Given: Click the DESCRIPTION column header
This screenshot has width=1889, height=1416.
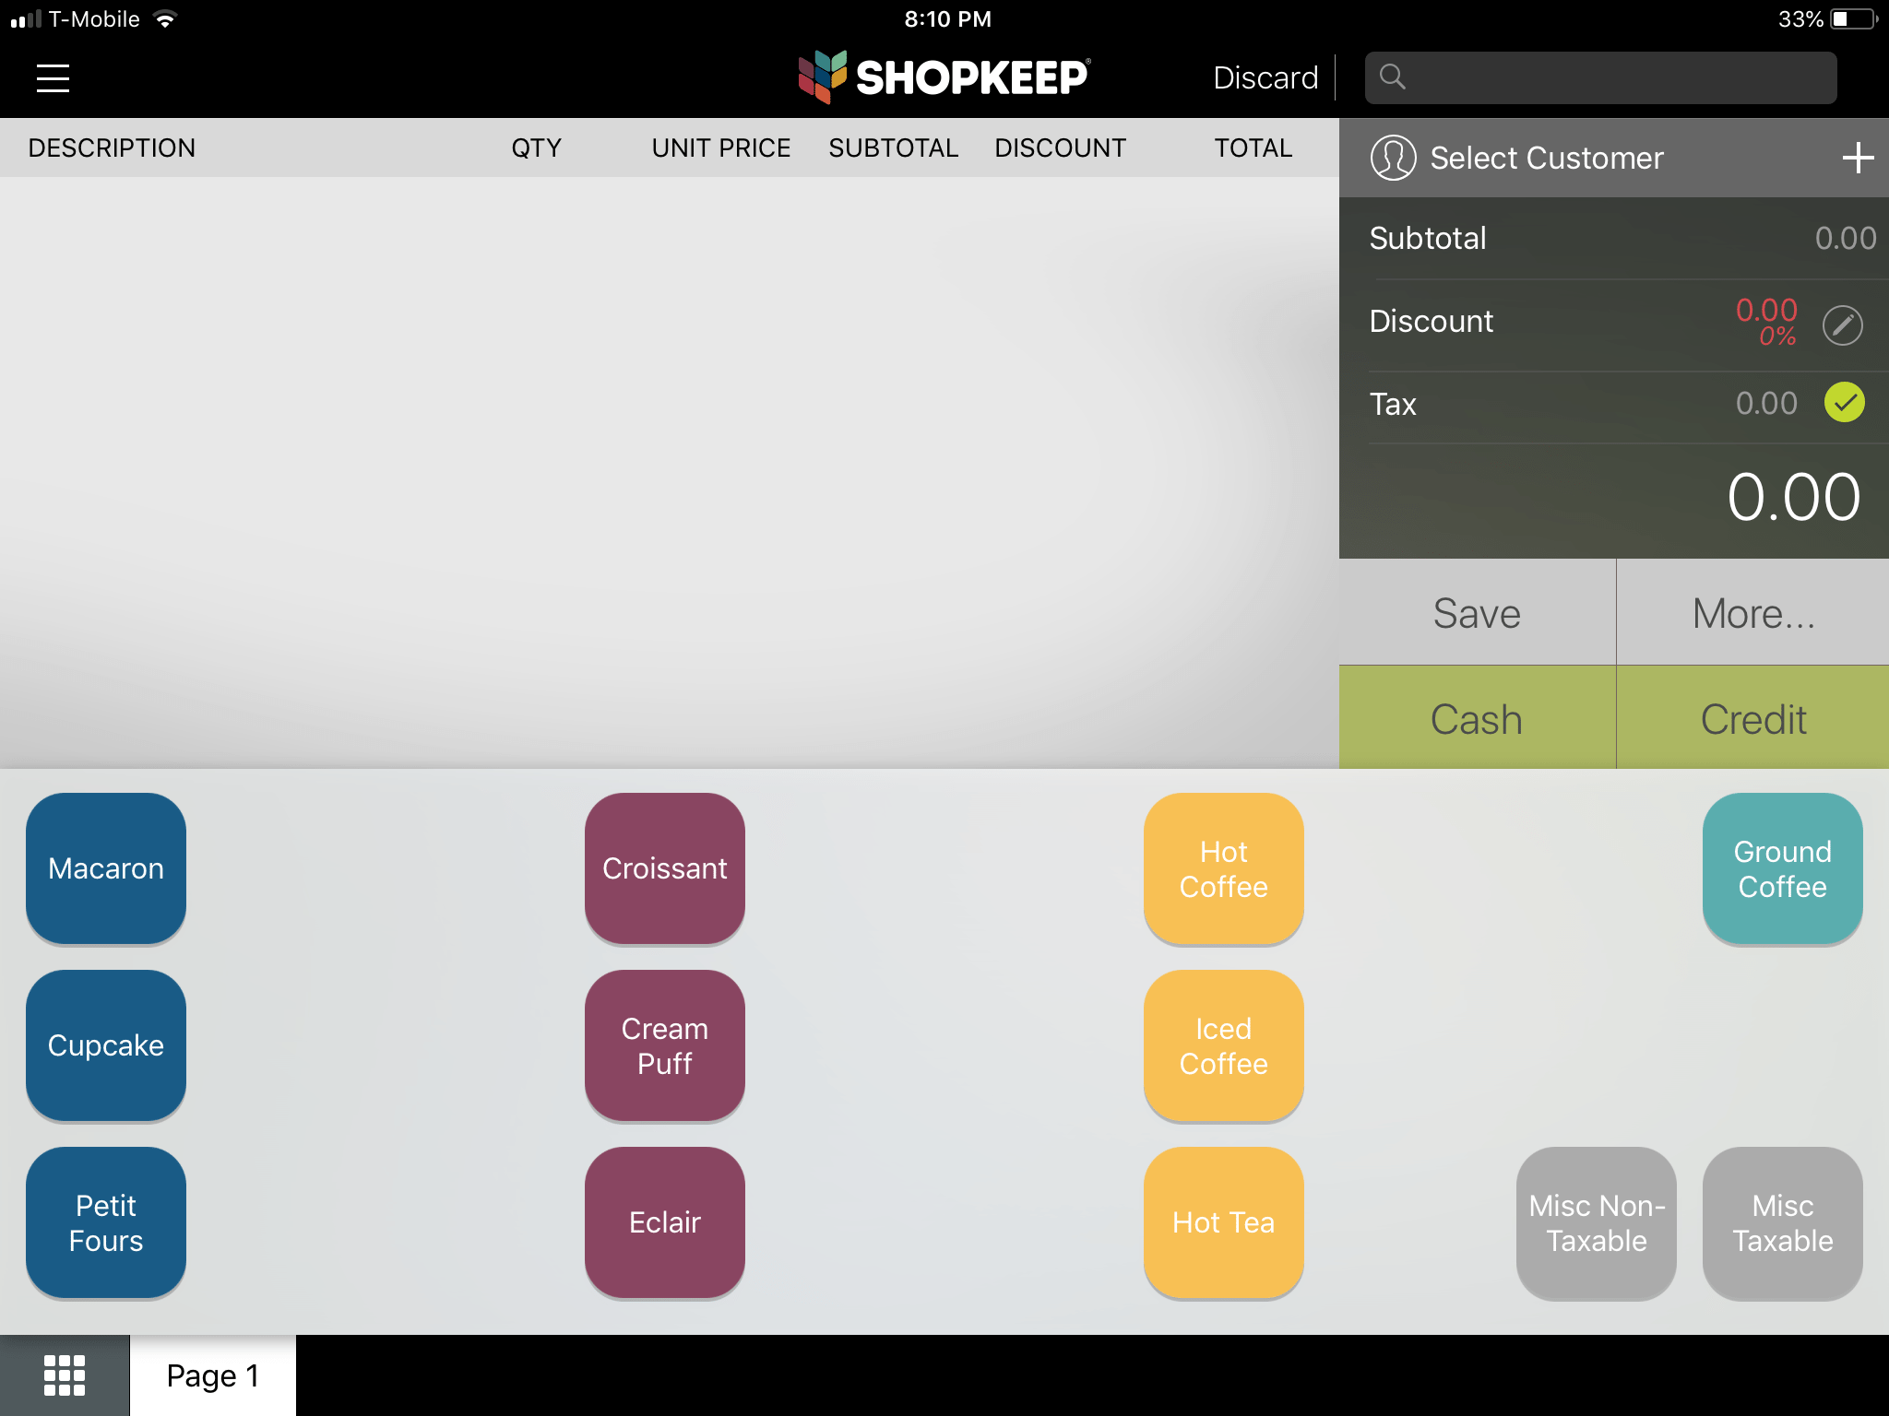Looking at the screenshot, I should (112, 147).
